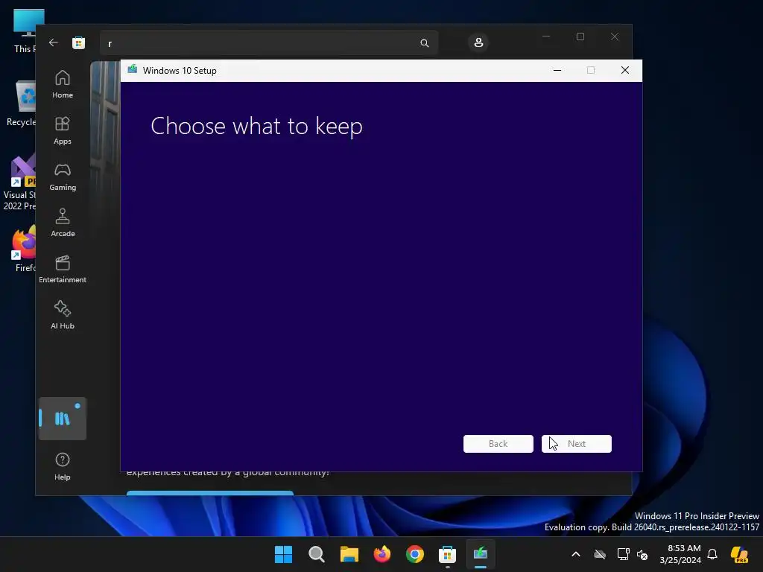Click Copilot preview taskbar icon
This screenshot has width=763, height=572.
pyautogui.click(x=739, y=554)
